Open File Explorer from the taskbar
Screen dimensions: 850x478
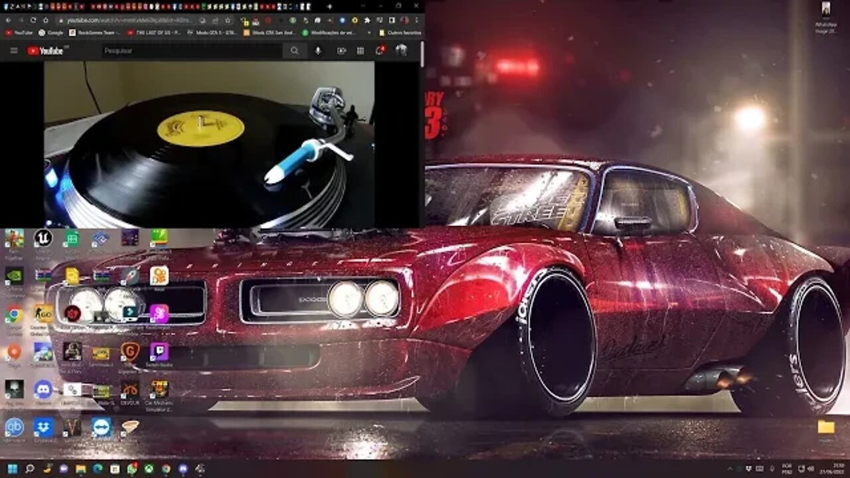pos(81,469)
